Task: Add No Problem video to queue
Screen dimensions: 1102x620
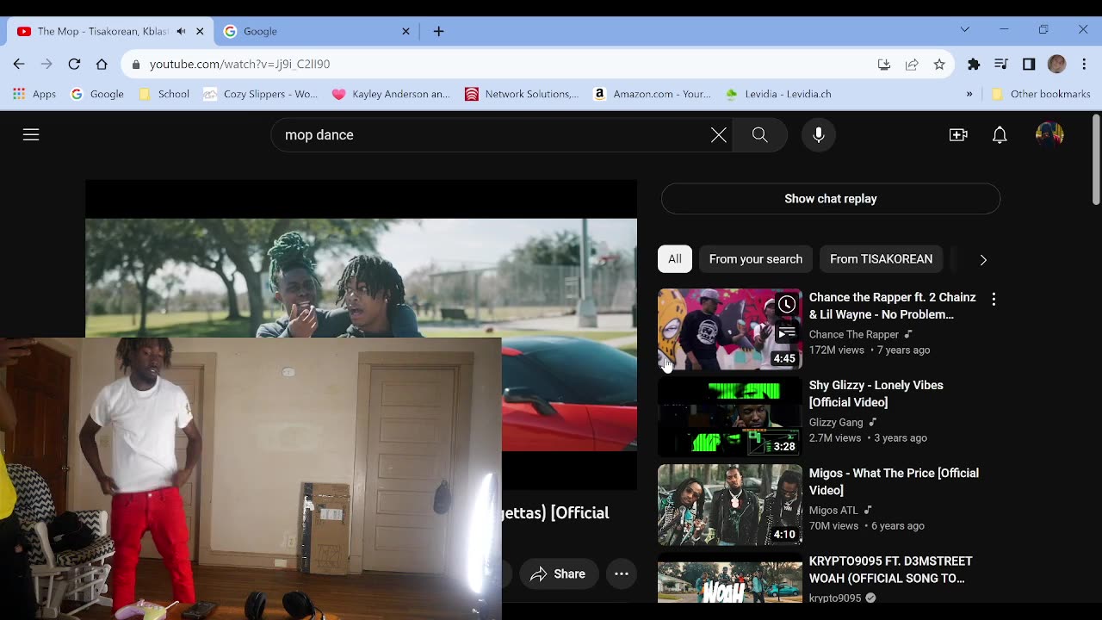Action: point(787,332)
